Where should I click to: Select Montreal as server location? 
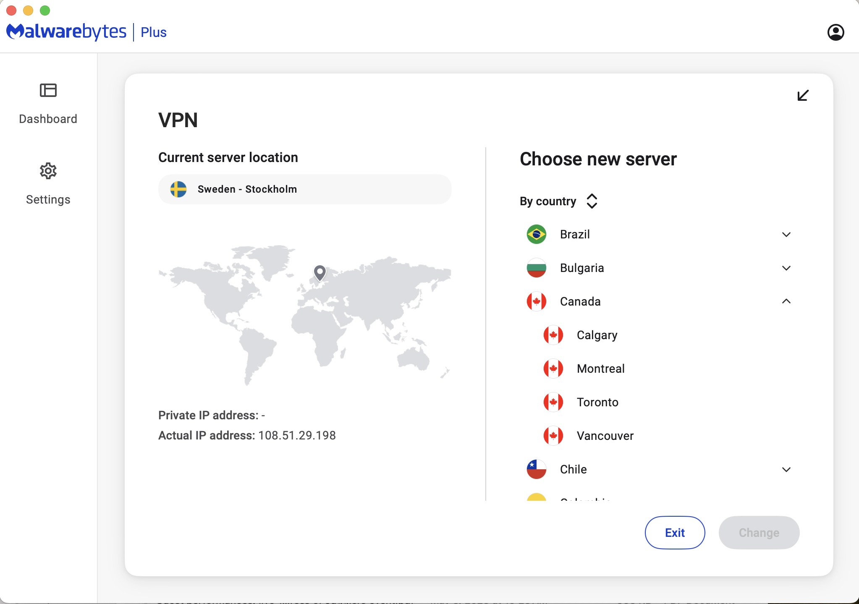tap(600, 369)
